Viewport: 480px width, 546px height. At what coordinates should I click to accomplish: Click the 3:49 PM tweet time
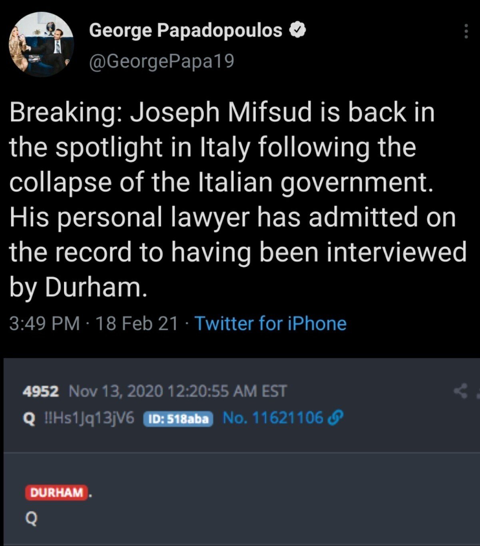[x=44, y=323]
